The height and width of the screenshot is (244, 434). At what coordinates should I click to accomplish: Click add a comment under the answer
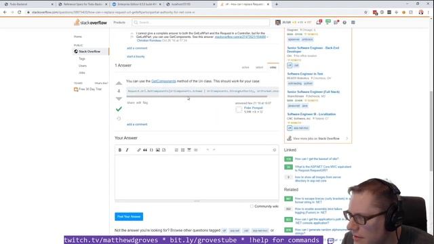137,124
